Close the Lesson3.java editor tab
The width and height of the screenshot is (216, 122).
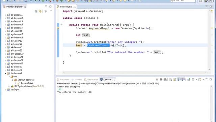tap(75, 7)
